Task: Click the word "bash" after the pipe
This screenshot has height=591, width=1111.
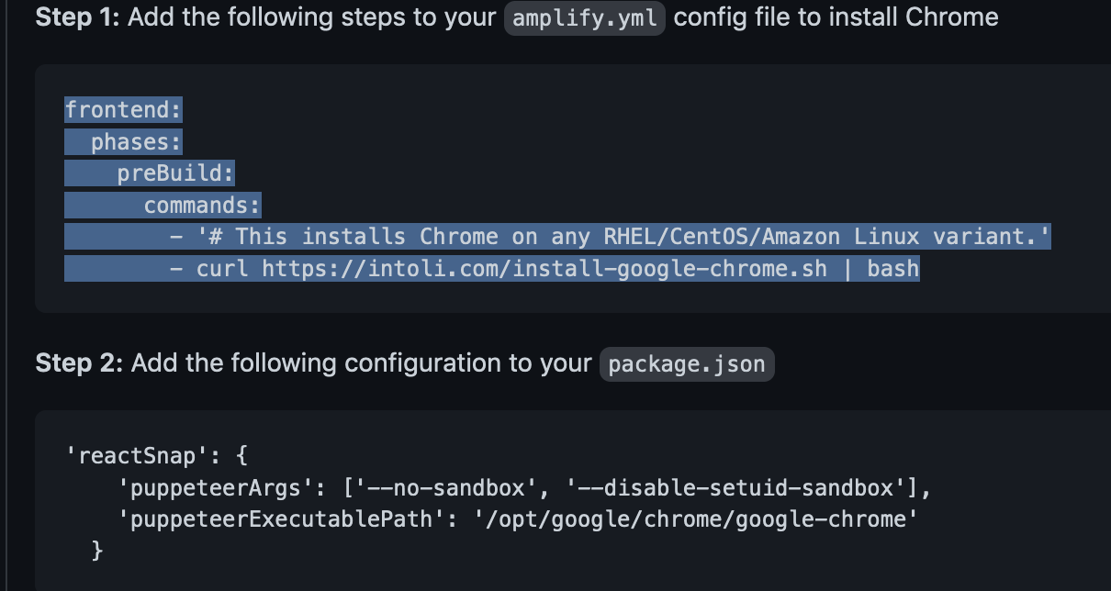Action: coord(892,268)
